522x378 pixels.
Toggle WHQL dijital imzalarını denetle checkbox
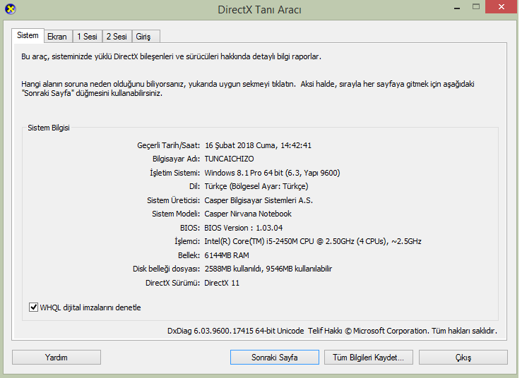[x=33, y=307]
